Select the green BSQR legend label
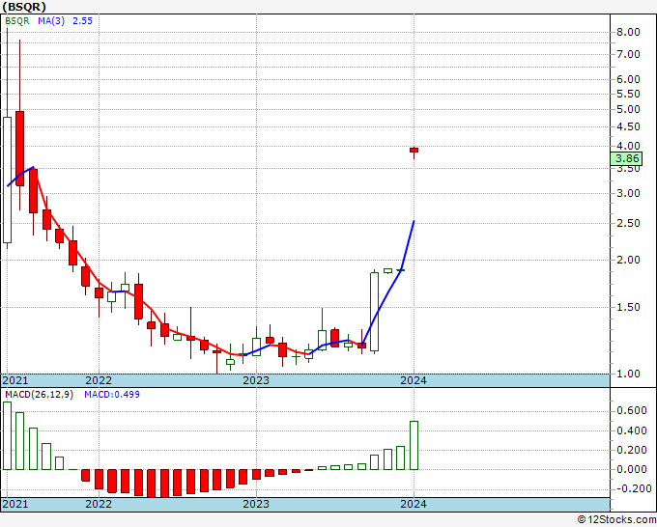 [17, 21]
